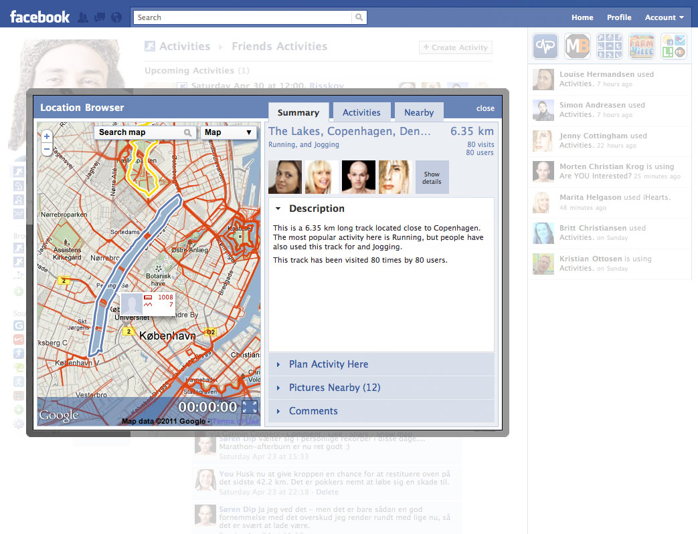Screen dimensions: 698x534
Task: Toggle fullscreen map view icon
Action: tap(250, 407)
